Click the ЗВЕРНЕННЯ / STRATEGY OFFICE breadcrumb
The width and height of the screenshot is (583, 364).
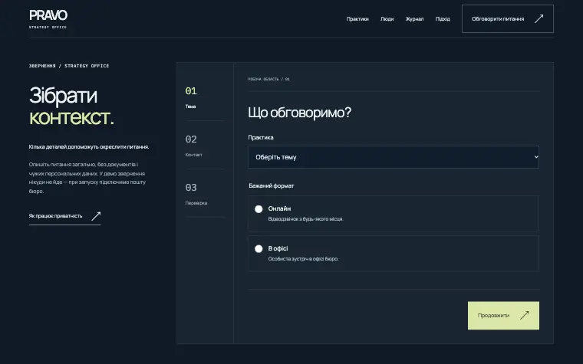pyautogui.click(x=69, y=66)
